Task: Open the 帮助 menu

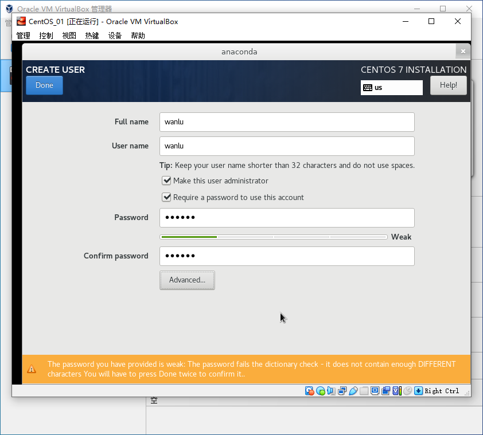Action: [138, 36]
